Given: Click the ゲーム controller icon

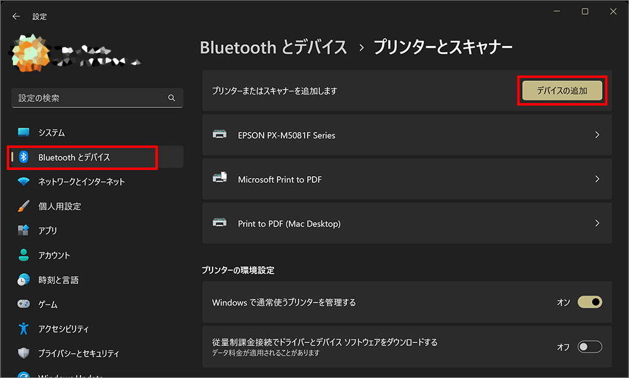Looking at the screenshot, I should 24,304.
